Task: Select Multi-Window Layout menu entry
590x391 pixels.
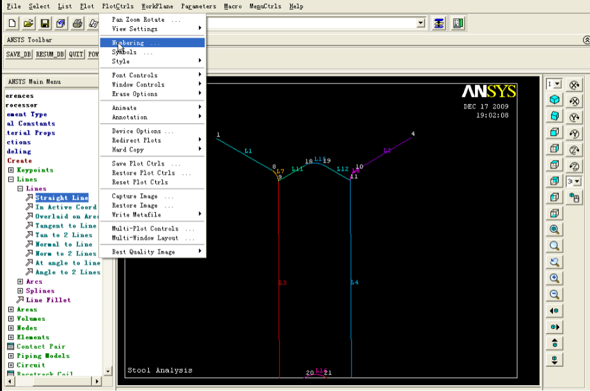Action: pos(152,238)
